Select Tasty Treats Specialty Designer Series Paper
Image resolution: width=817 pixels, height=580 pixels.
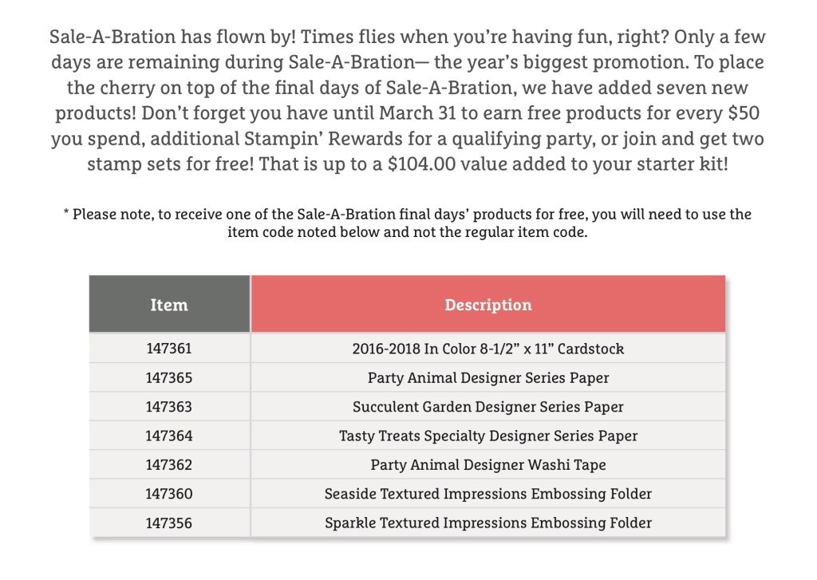pyautogui.click(x=487, y=436)
